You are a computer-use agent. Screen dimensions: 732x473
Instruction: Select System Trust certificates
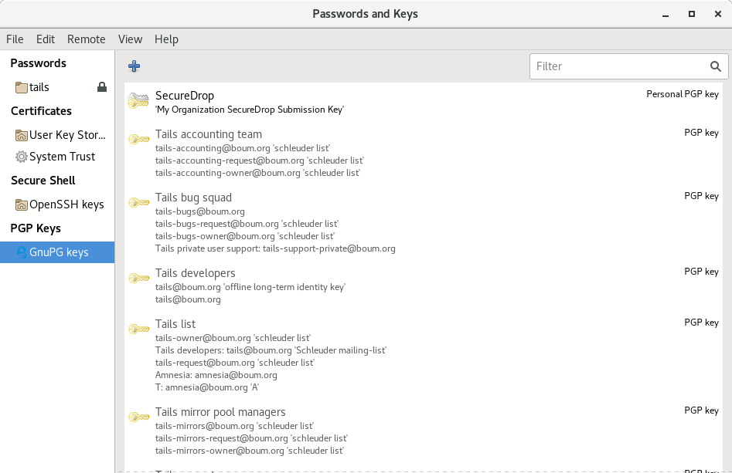click(57, 157)
